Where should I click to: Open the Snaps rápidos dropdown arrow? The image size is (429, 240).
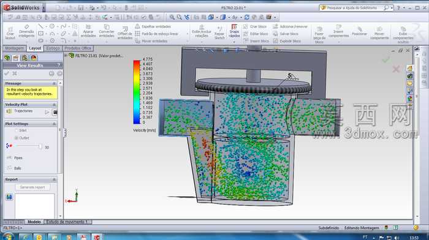click(x=234, y=42)
